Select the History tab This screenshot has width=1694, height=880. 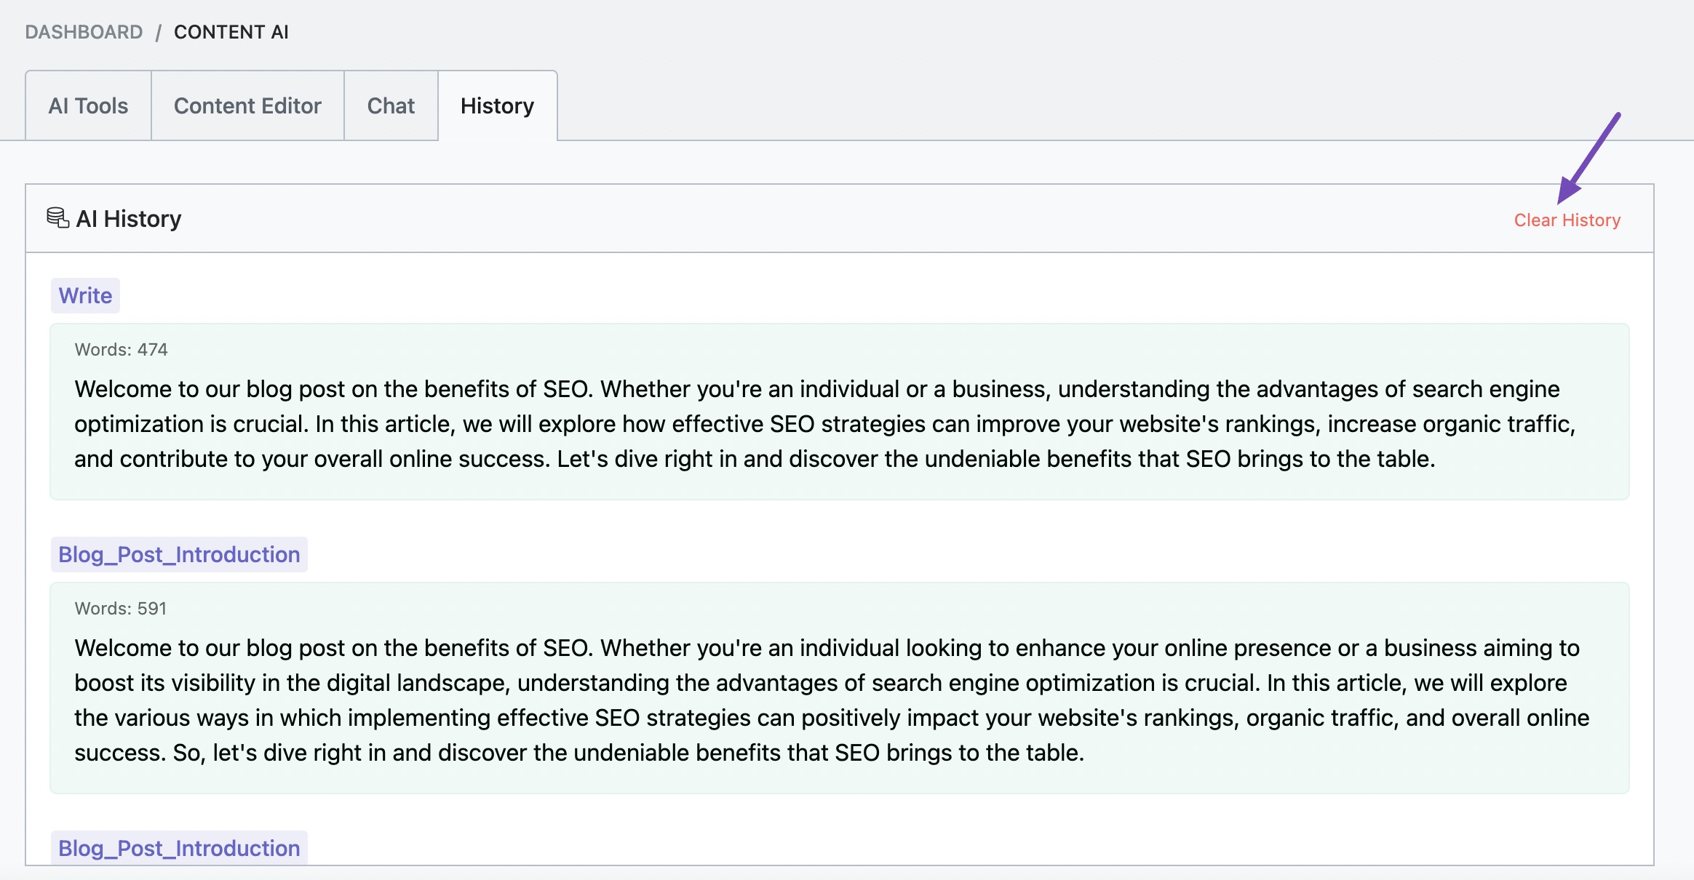498,105
